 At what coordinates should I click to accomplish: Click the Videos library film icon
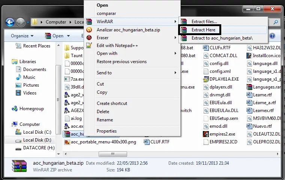point(18,93)
